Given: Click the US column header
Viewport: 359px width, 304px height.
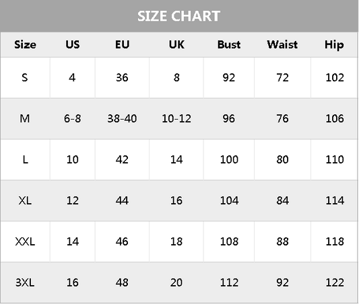Looking at the screenshot, I should [x=73, y=44].
